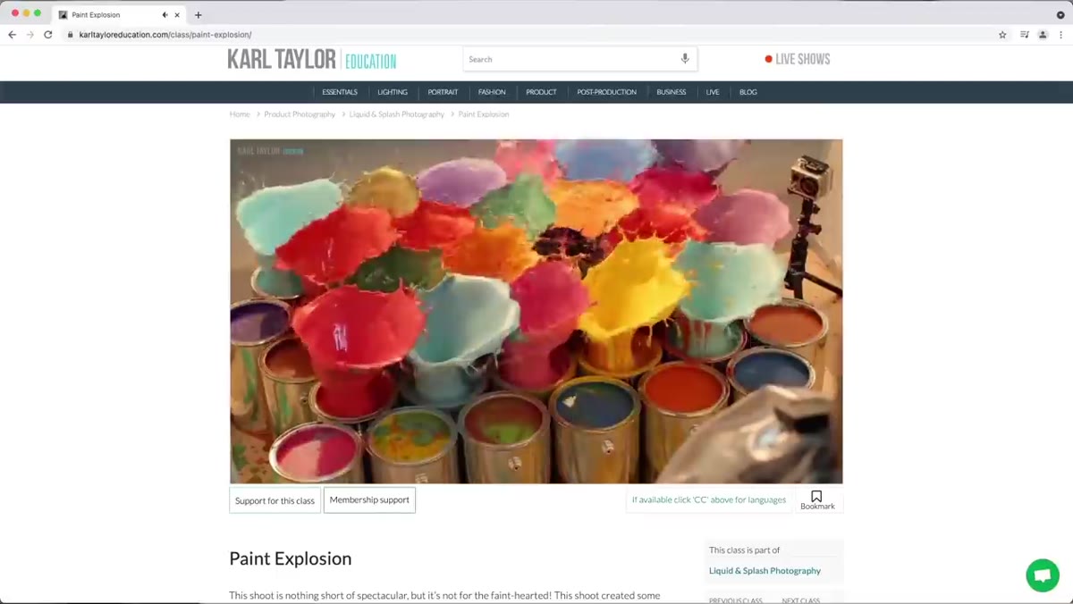Bookmark page with the star icon
Image resolution: width=1073 pixels, height=604 pixels.
click(x=1002, y=35)
